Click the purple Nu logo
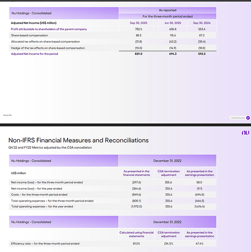This screenshot has width=251, height=252. [245, 133]
